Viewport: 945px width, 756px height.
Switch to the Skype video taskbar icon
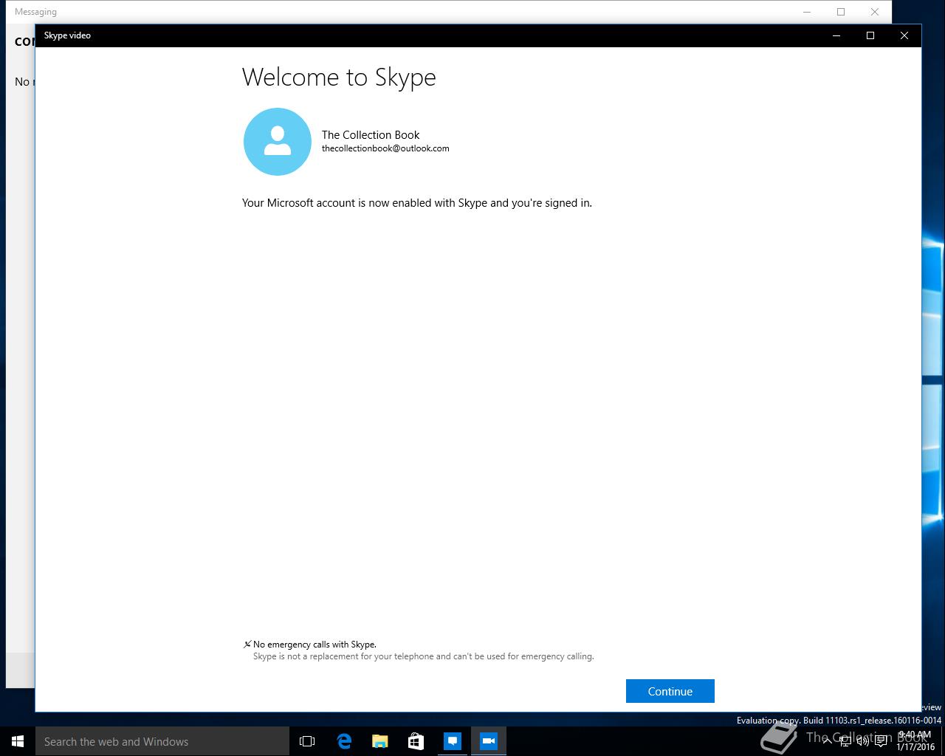tap(489, 741)
